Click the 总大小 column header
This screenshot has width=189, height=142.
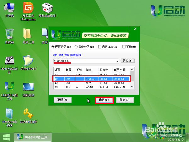click(x=106, y=70)
